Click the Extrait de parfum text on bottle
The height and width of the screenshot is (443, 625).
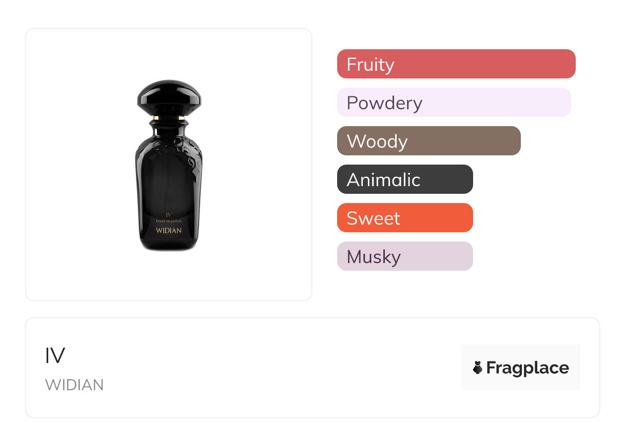click(x=168, y=221)
